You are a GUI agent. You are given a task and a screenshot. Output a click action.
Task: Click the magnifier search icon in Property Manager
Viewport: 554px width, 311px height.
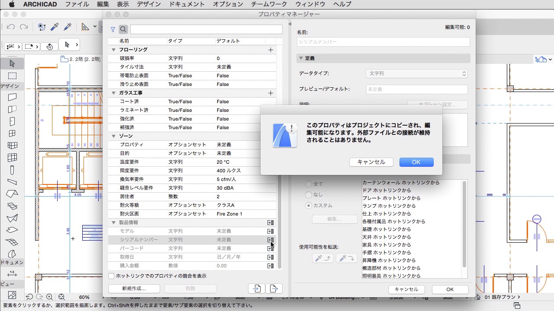click(123, 29)
